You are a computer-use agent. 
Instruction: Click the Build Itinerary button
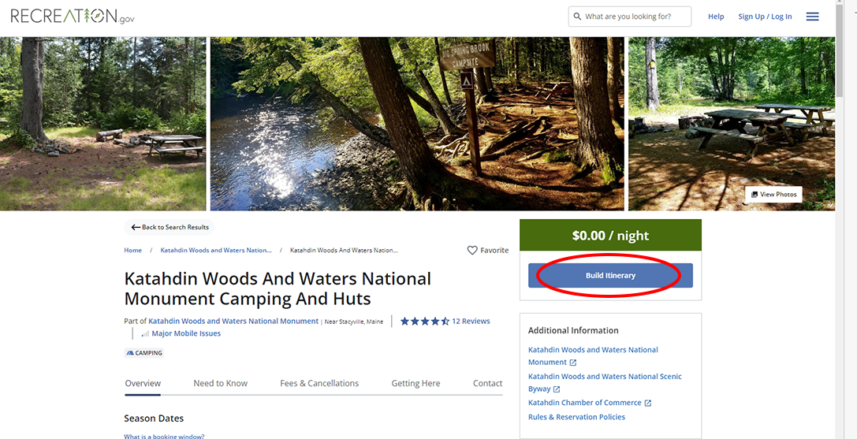610,276
